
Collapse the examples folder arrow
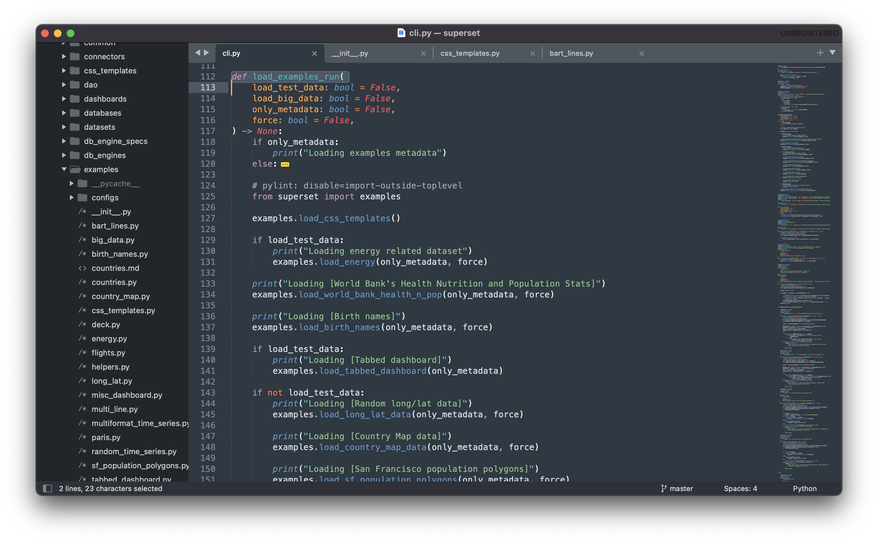(63, 169)
